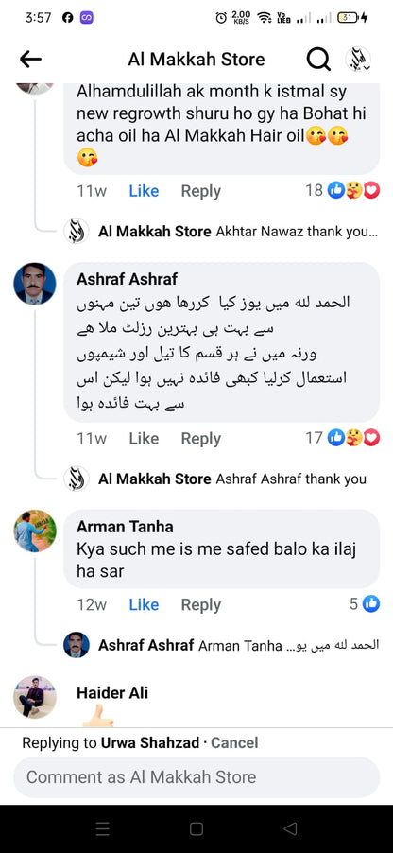Open Ashraf Ashraf's profile picture
The width and height of the screenshot is (393, 853).
pyautogui.click(x=35, y=284)
